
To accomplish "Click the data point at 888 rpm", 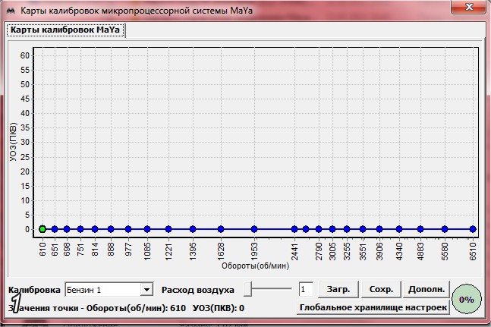I will pyautogui.click(x=111, y=228).
